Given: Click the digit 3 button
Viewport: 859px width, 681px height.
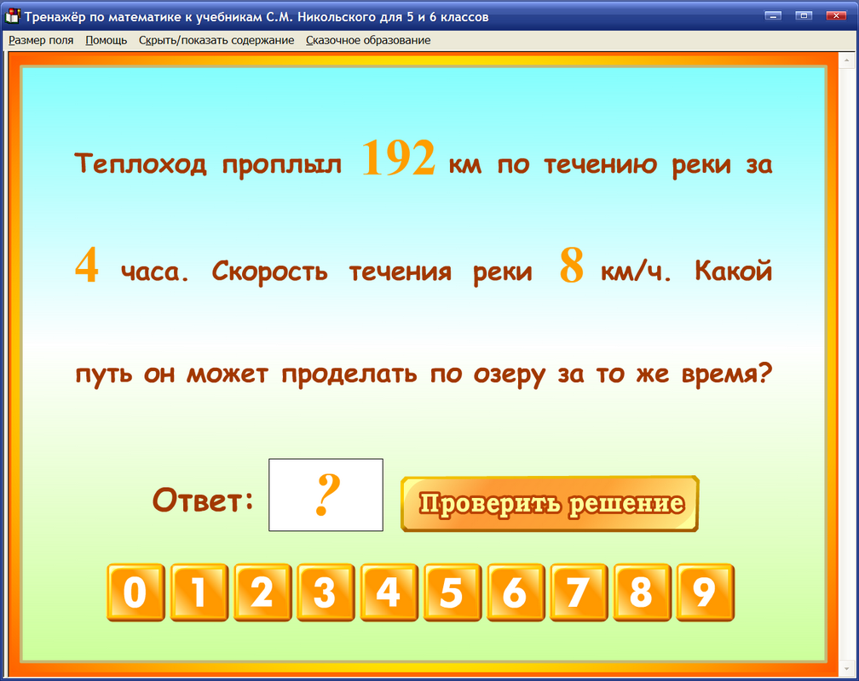Looking at the screenshot, I should (x=325, y=592).
